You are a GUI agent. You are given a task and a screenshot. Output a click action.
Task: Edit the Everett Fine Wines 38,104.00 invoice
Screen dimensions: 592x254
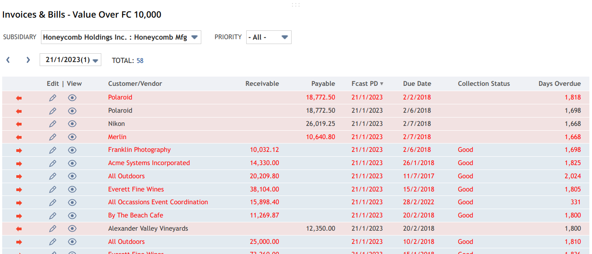[53, 190]
